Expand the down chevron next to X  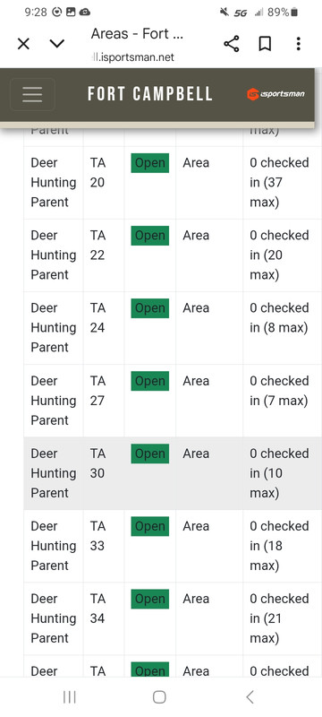coord(57,44)
